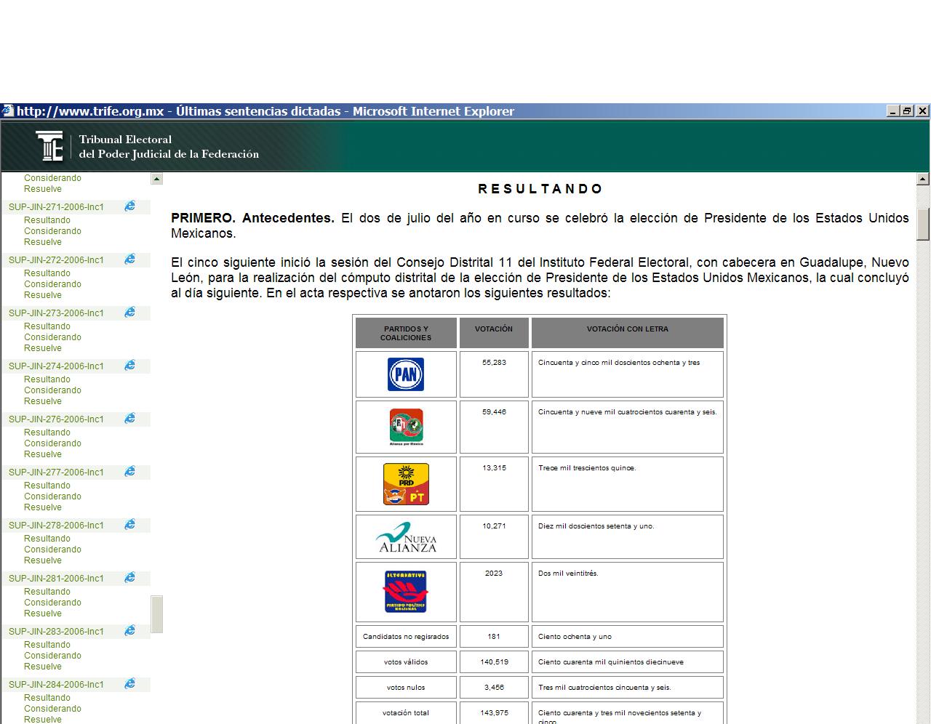Open the IE icon beside SUP-JIN-284-2006-Inc1

coord(129,684)
